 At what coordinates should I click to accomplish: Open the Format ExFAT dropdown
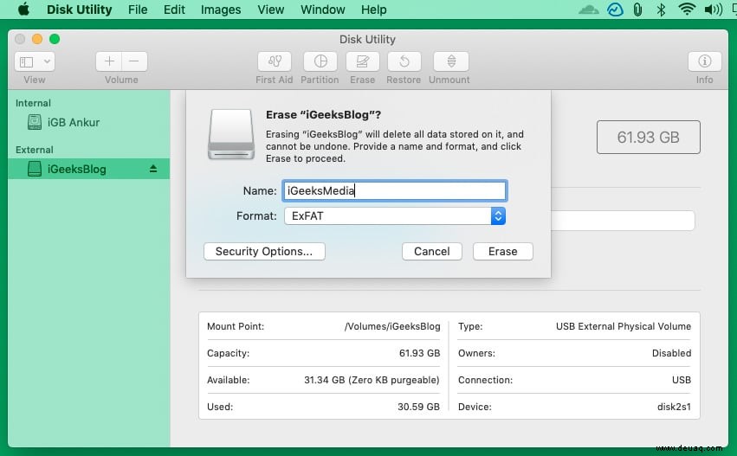click(395, 216)
